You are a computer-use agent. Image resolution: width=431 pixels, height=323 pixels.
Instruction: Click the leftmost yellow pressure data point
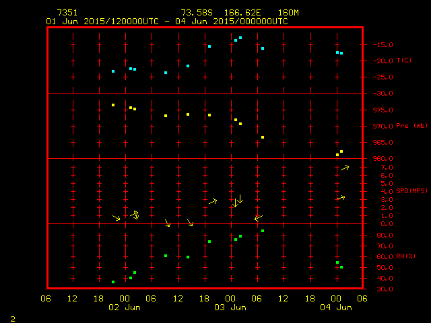(x=113, y=105)
